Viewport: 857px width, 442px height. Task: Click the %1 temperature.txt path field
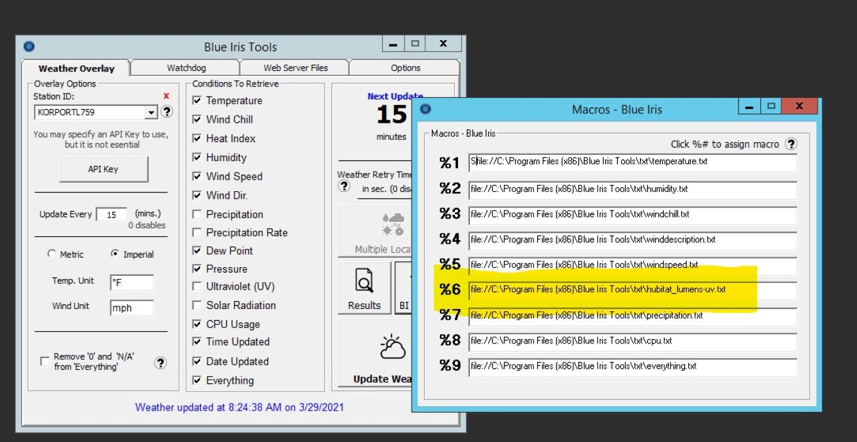click(x=632, y=163)
